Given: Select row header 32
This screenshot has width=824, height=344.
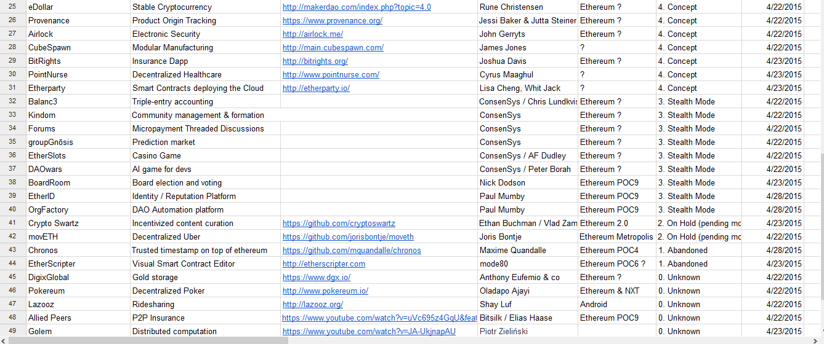Looking at the screenshot, I should tap(13, 102).
